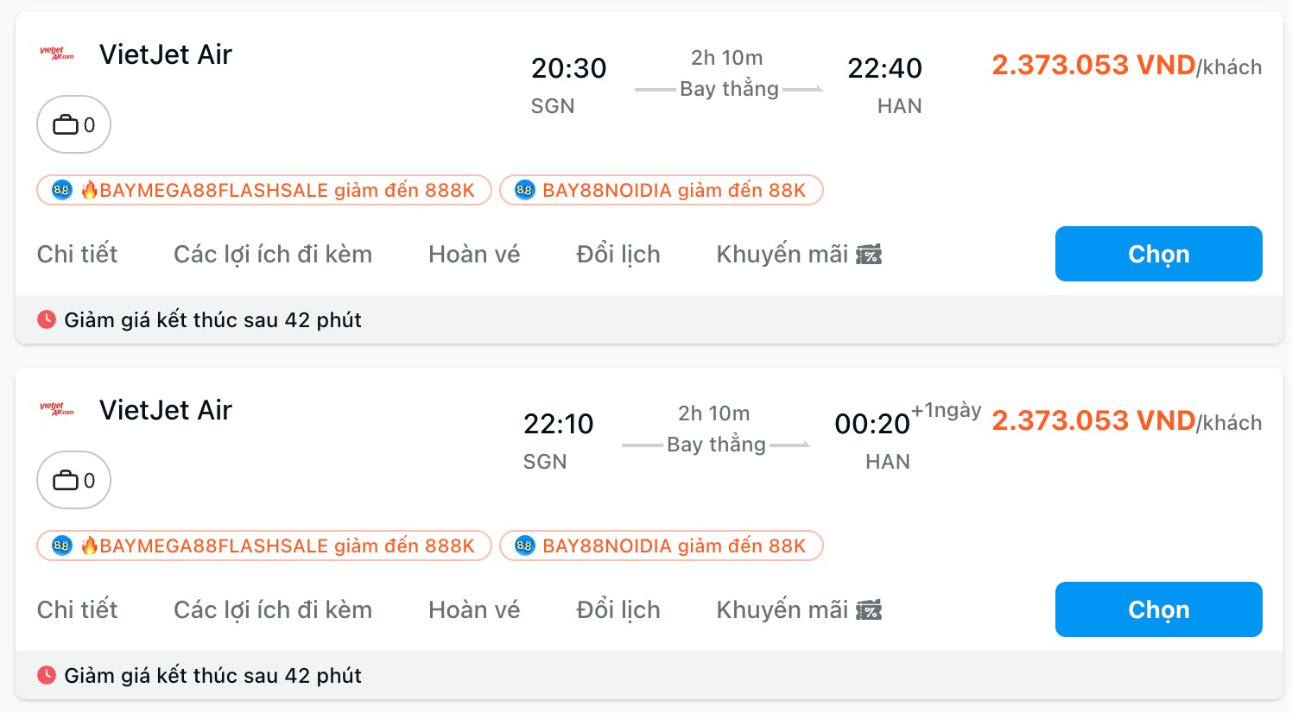The height and width of the screenshot is (713, 1292).
Task: Click clock icon in first discount countdown
Action: click(47, 319)
